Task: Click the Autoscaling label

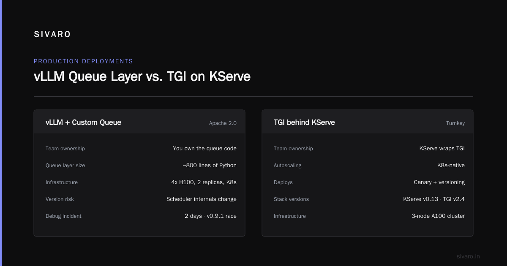Action: 287,166
